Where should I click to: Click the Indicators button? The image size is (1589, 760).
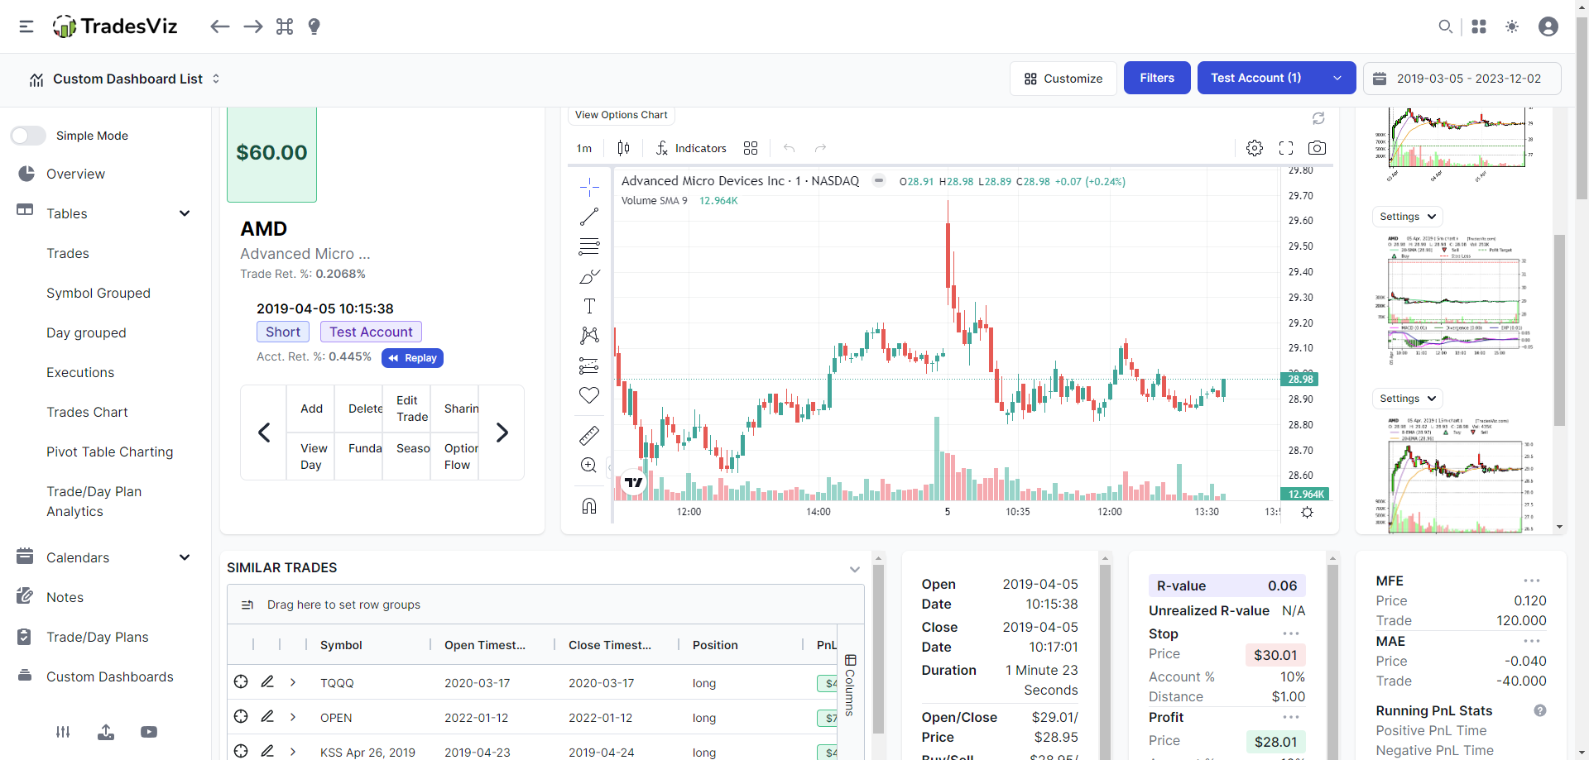(x=691, y=148)
